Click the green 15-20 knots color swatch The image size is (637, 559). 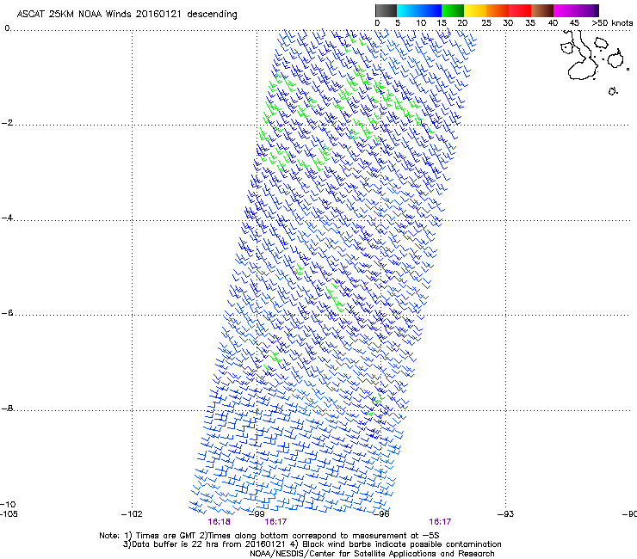pos(453,10)
